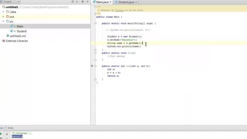
Task: Select External Libraries in the tree
Action: (x=17, y=41)
